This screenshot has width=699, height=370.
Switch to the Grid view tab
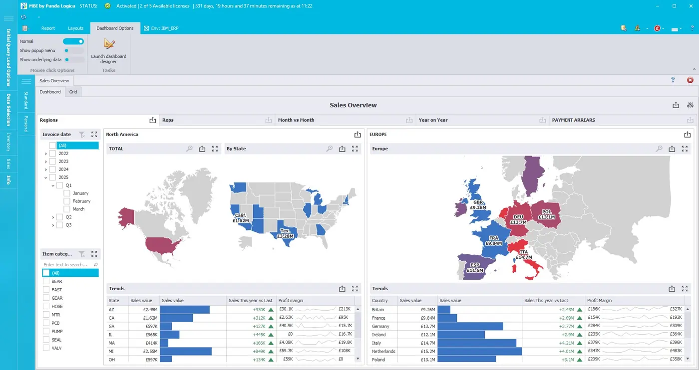click(x=73, y=92)
